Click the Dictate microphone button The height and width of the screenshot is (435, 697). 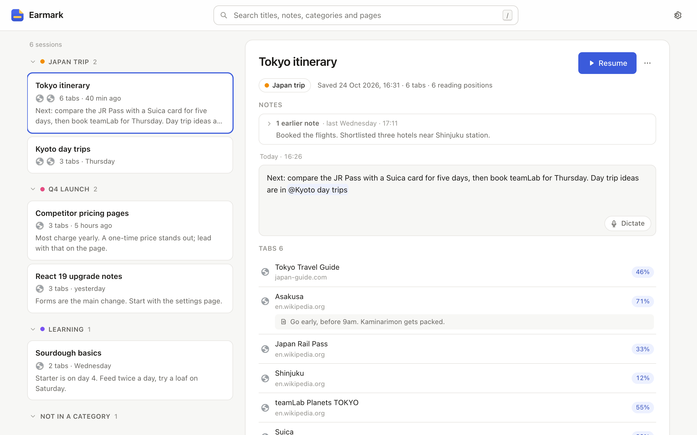[628, 223]
